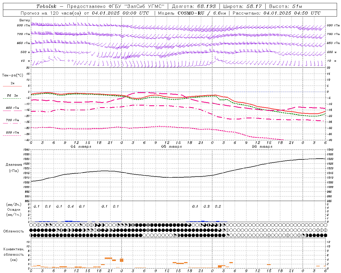The image size is (341, 273).
Task: Click 'Прогноз на 120 часа(ов)' forecast text
Action: coord(52,13)
